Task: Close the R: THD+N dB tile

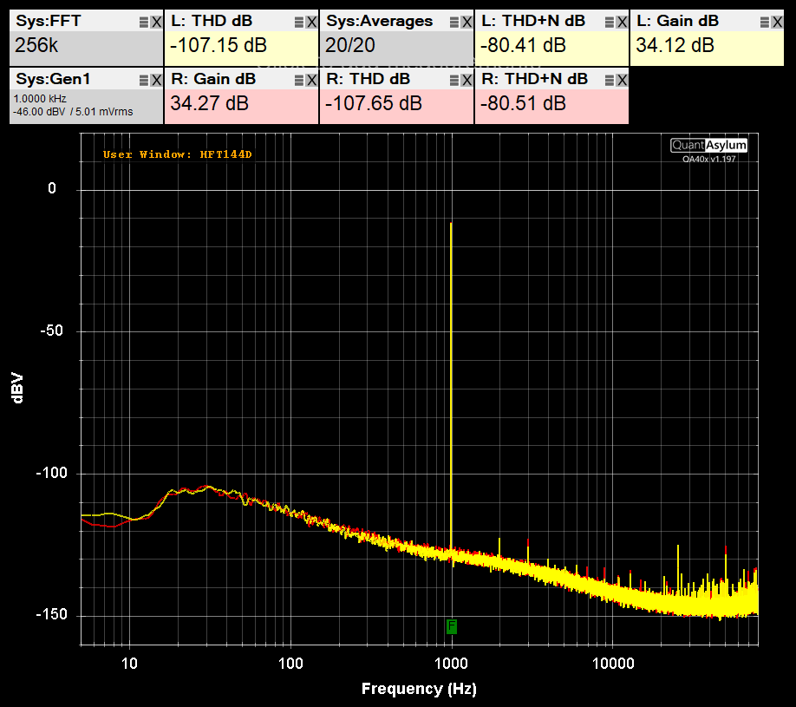Action: click(623, 81)
